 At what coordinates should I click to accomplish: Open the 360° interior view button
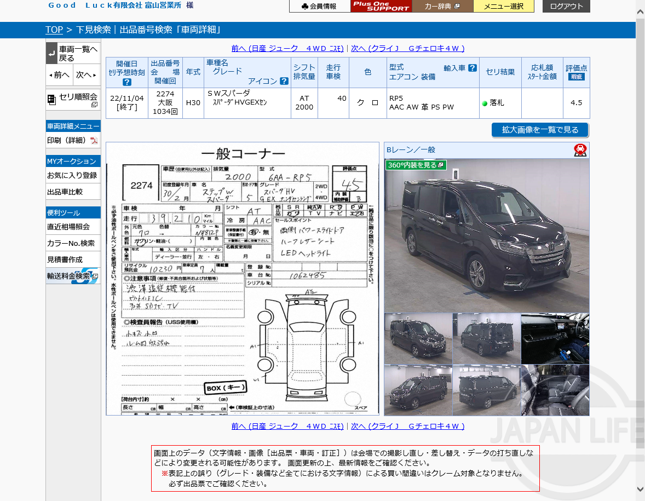416,165
